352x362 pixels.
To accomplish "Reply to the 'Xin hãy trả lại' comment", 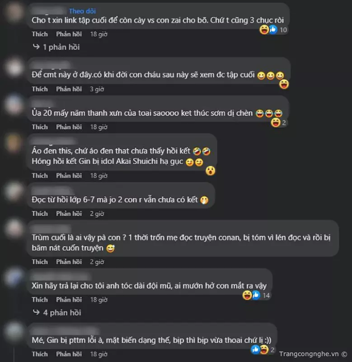I will [69, 300].
